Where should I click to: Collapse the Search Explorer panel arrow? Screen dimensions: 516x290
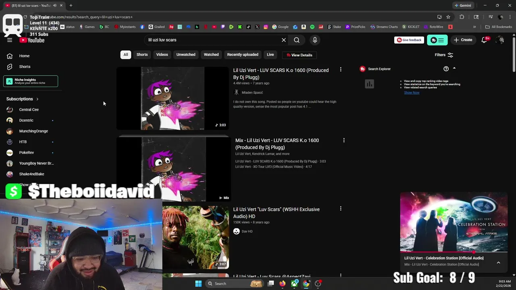coord(454,68)
